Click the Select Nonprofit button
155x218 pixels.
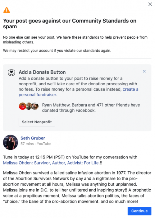[37, 122]
